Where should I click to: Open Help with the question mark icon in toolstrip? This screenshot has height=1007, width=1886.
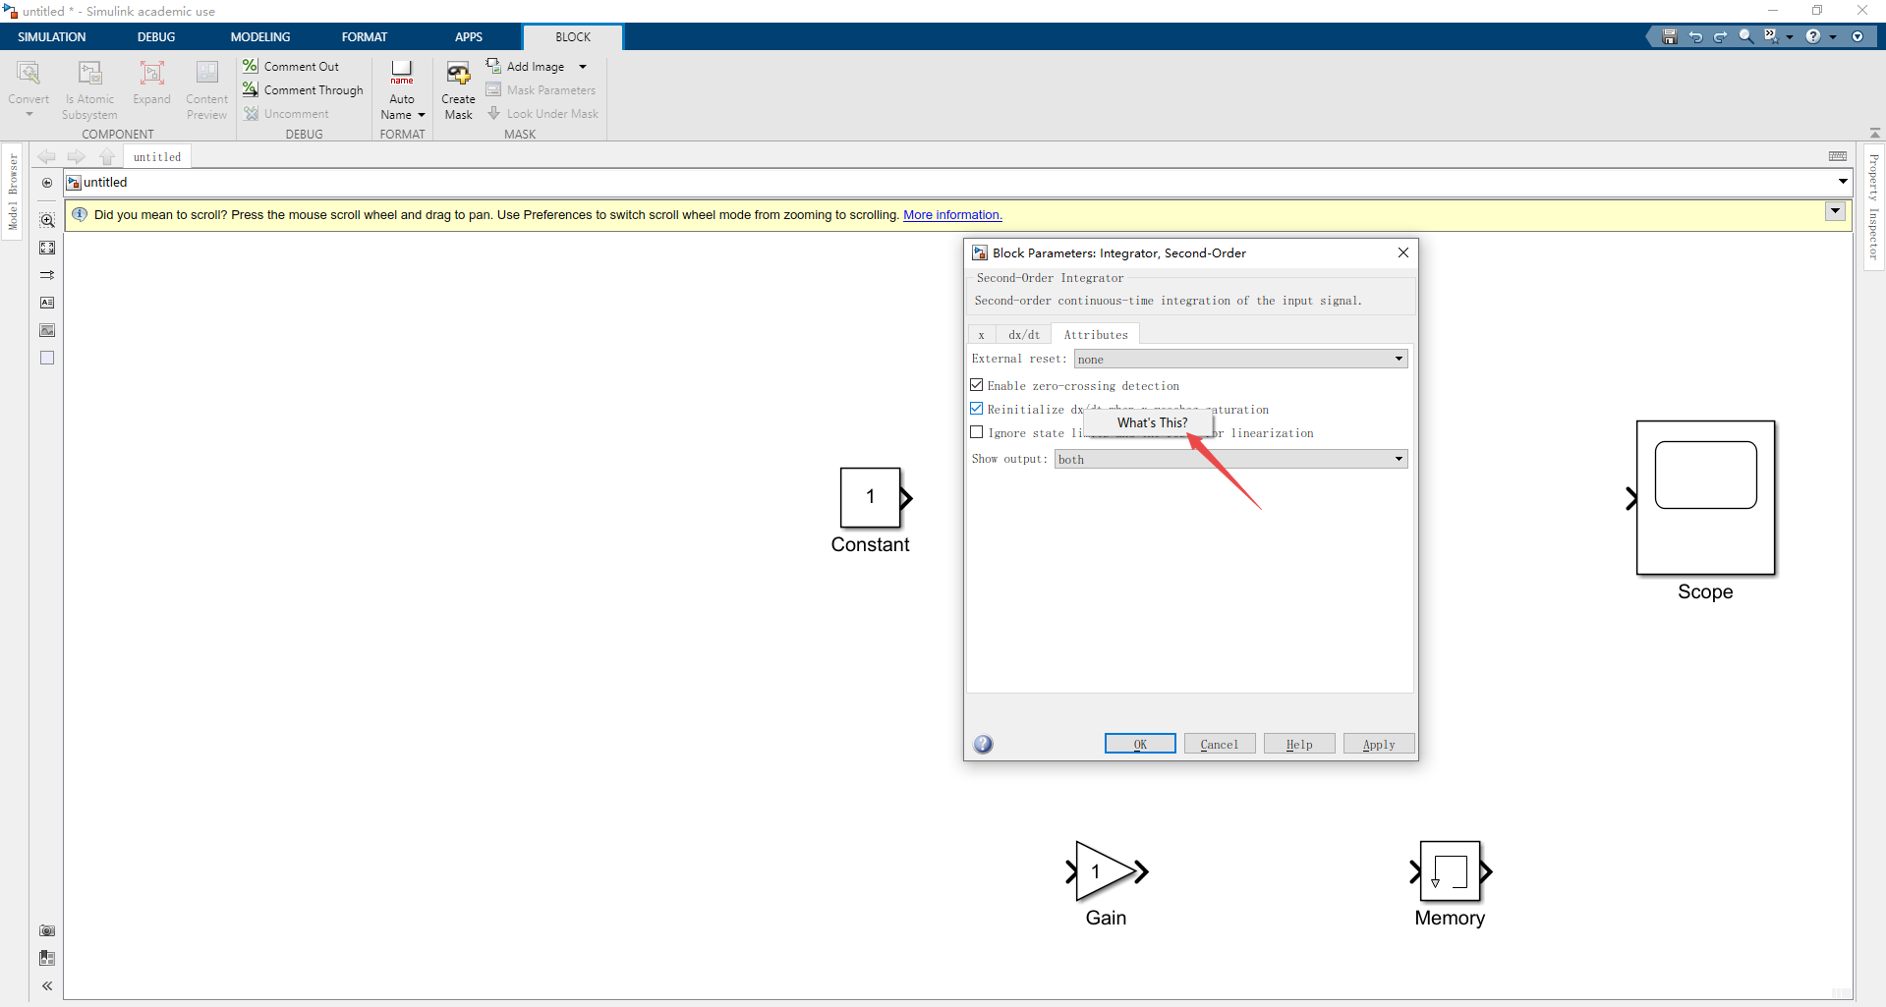tap(1813, 36)
